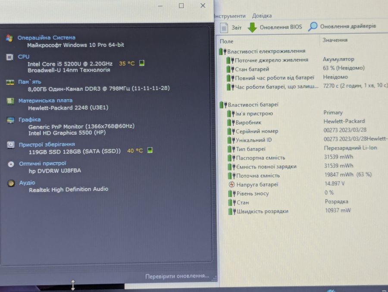
Task: Open the Графіка section link
Action: (x=30, y=119)
